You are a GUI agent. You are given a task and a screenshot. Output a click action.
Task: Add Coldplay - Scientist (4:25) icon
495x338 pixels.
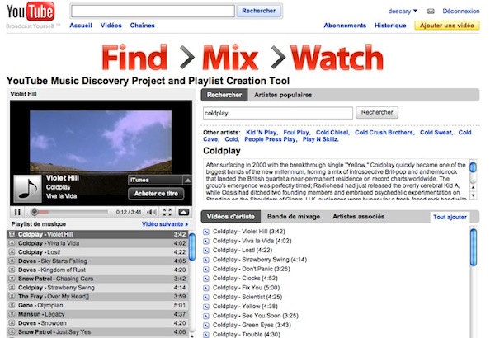pos(206,298)
